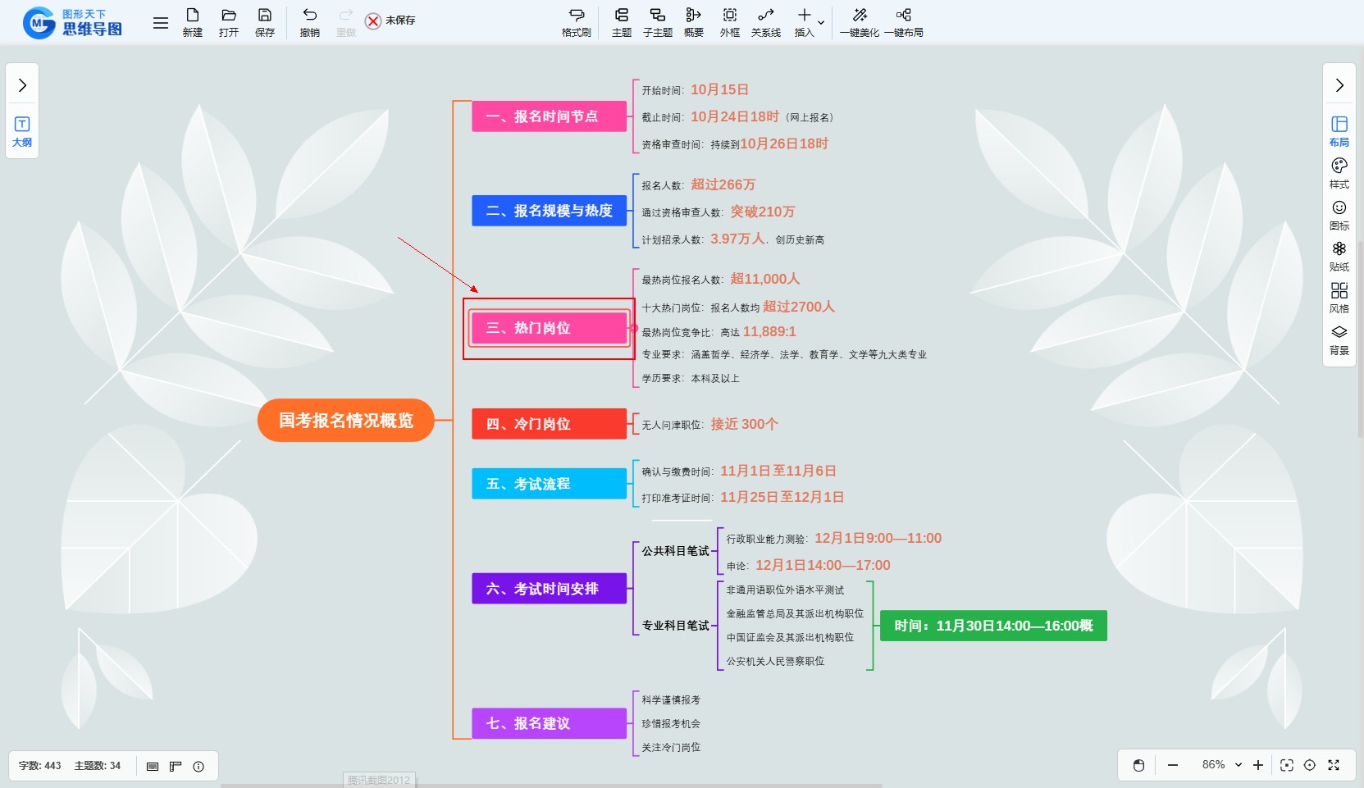Toggle fullscreen mode icon at bottom right

pos(1334,765)
